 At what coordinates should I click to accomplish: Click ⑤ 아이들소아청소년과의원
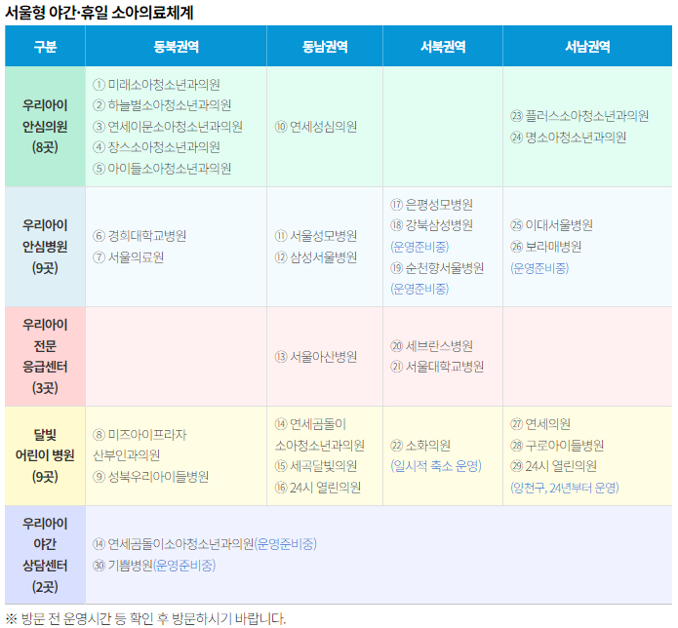(x=162, y=168)
